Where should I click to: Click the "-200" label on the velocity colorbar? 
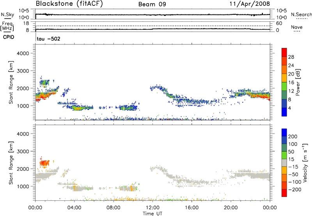295,189
